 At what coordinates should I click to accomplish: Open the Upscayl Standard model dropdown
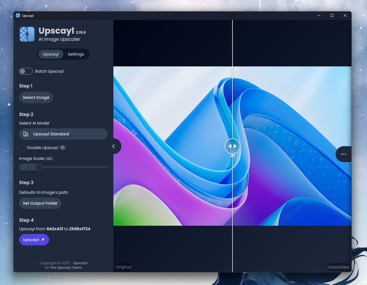63,134
